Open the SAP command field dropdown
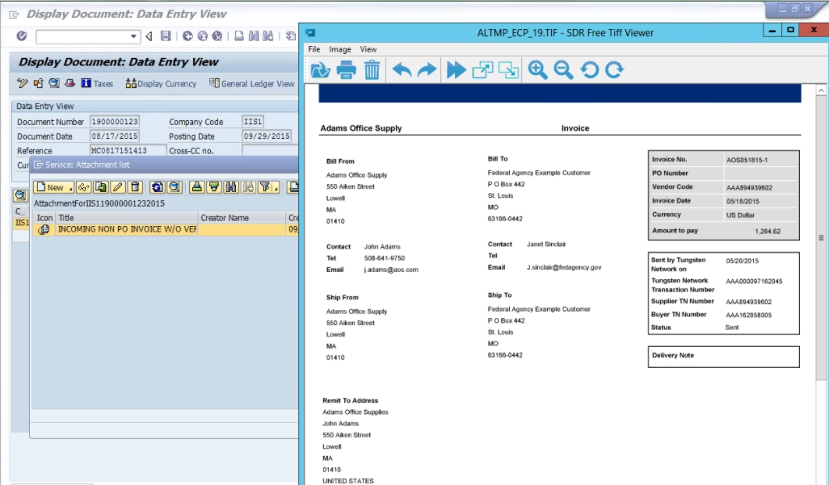Screen dimensions: 829x485 (133, 36)
